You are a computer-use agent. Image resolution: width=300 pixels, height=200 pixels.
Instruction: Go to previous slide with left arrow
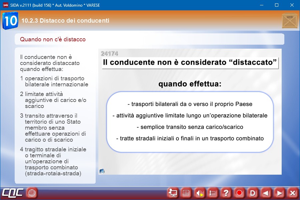266,193
